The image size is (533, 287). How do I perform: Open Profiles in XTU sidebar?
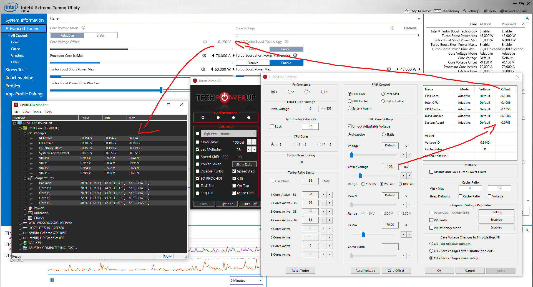pos(13,86)
